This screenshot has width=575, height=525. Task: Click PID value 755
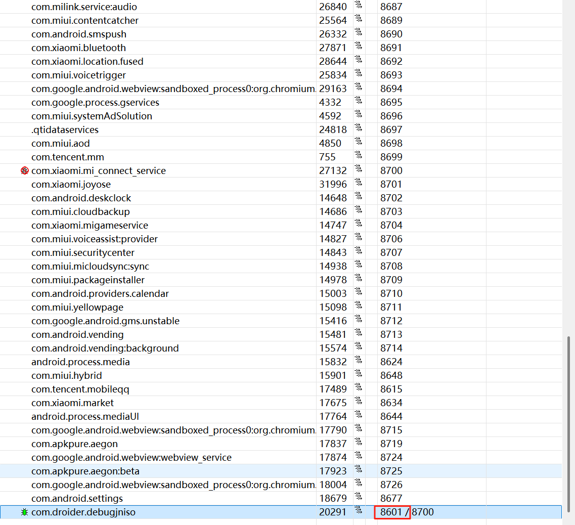coord(327,157)
